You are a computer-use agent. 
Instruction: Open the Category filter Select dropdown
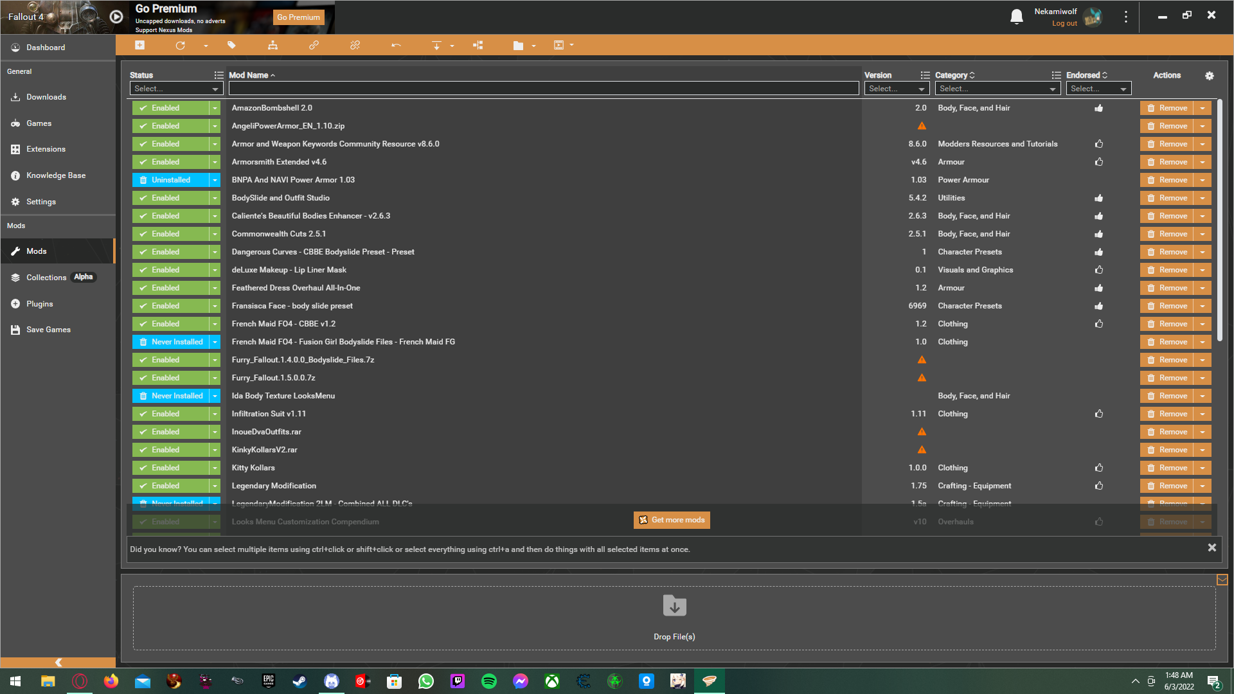(x=997, y=89)
